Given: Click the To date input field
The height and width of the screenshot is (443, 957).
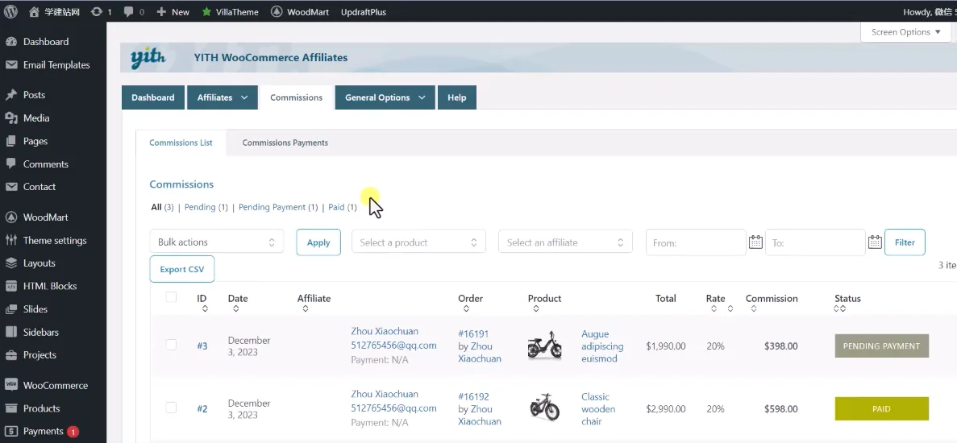Looking at the screenshot, I should (815, 242).
